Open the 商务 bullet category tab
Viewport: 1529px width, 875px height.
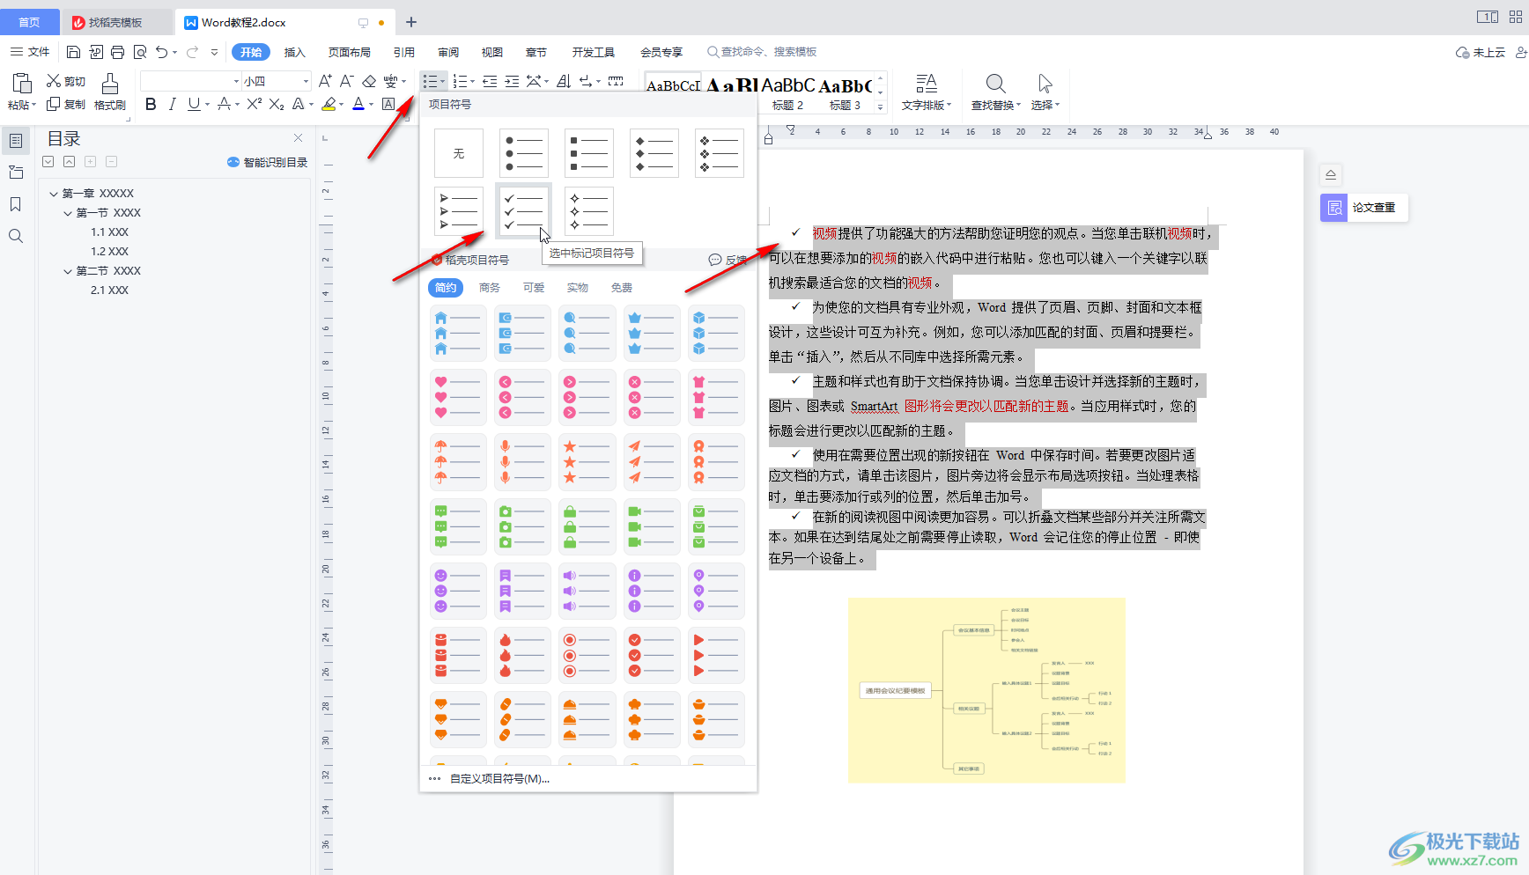point(490,288)
